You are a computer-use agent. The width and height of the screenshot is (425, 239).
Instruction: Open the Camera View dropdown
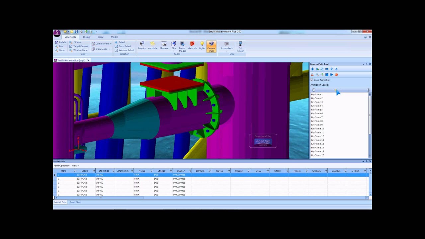point(102,43)
